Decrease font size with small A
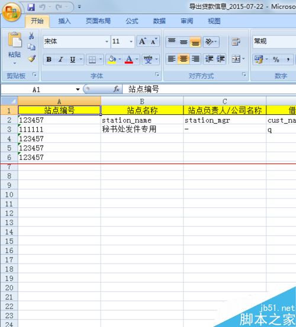 click(x=154, y=41)
